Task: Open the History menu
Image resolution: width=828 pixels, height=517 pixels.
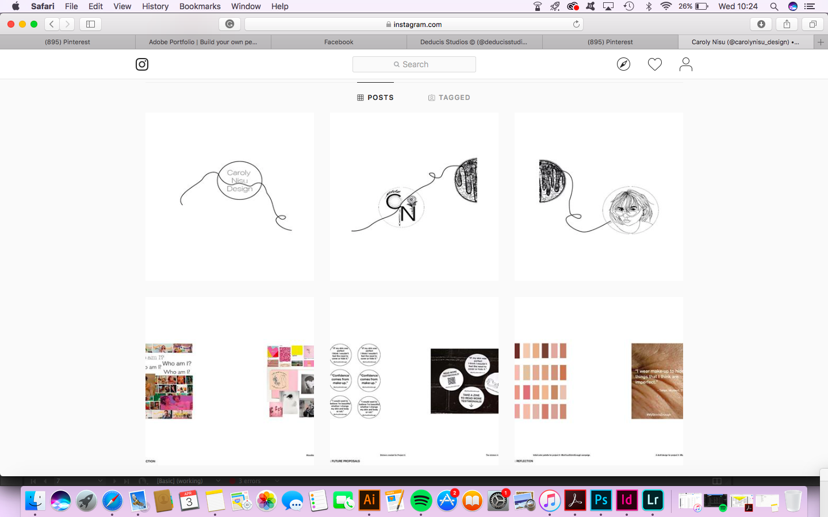Action: (155, 6)
